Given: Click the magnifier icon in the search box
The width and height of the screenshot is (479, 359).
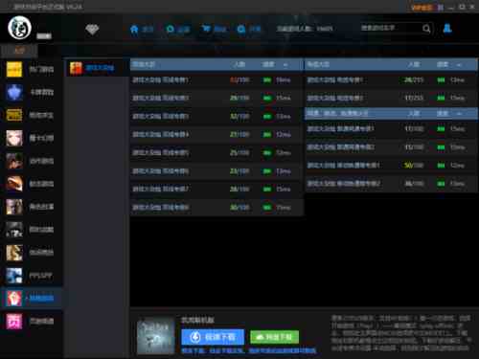Looking at the screenshot, I should click(x=426, y=29).
